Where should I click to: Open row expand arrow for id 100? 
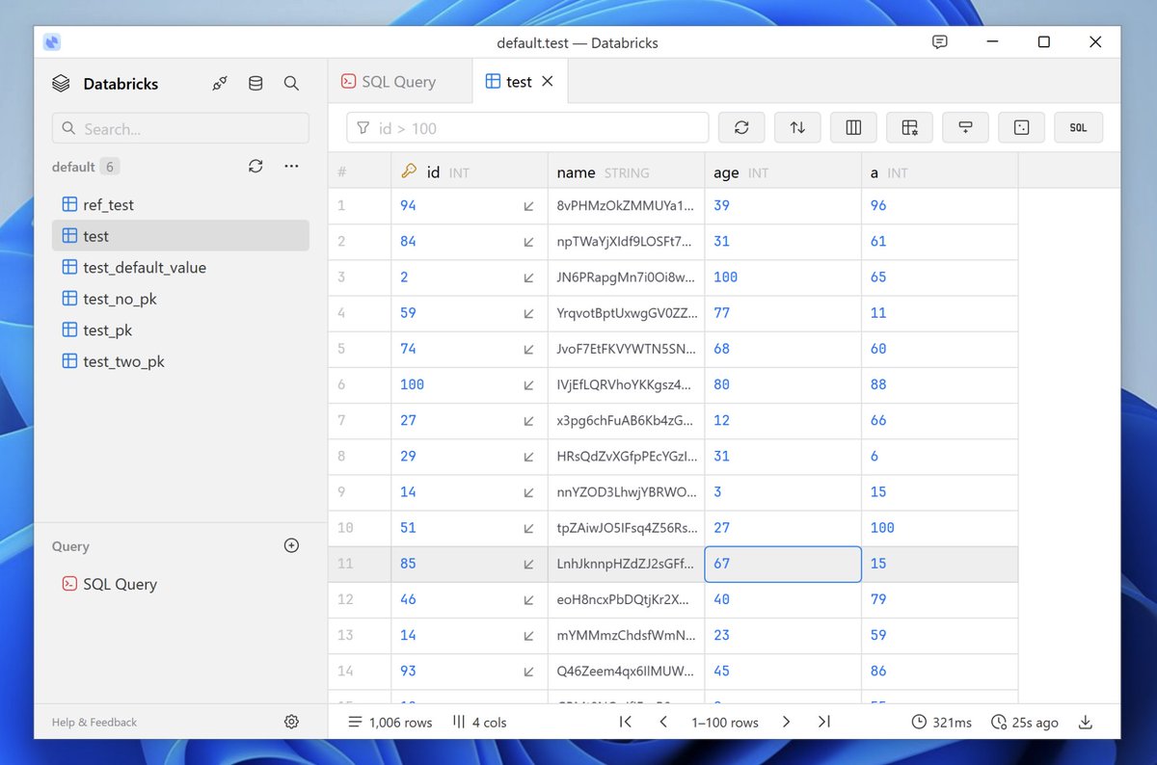pyautogui.click(x=528, y=384)
